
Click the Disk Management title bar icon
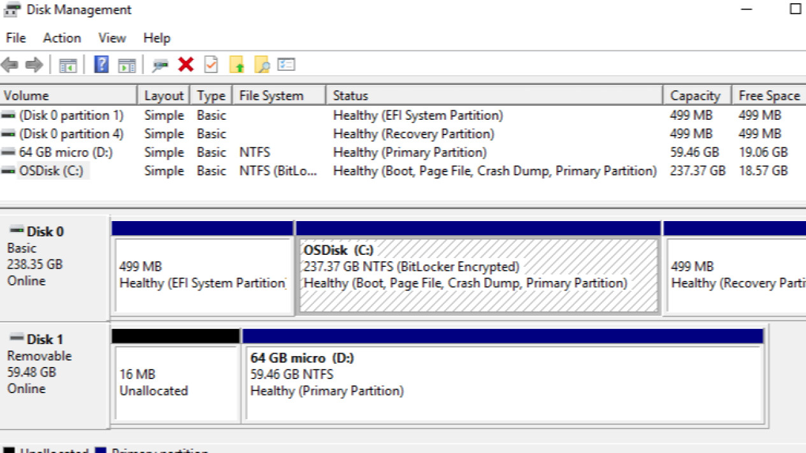coord(12,10)
